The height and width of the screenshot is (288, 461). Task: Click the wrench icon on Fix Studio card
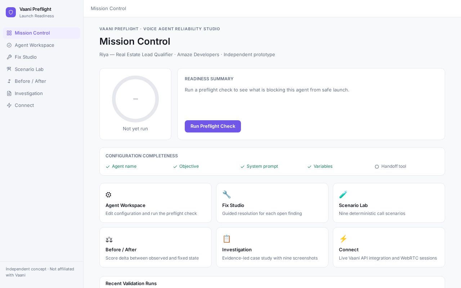(227, 195)
